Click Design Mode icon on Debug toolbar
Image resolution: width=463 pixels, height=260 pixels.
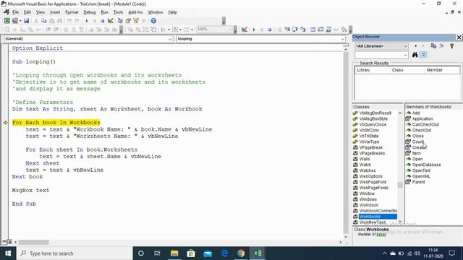click(245, 30)
